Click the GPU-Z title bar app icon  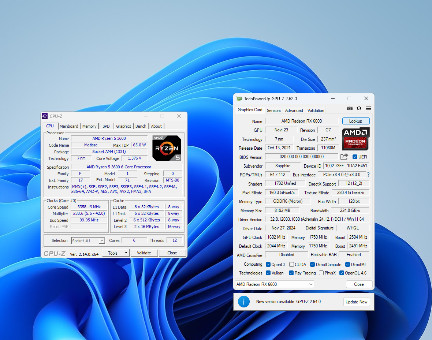tap(239, 99)
